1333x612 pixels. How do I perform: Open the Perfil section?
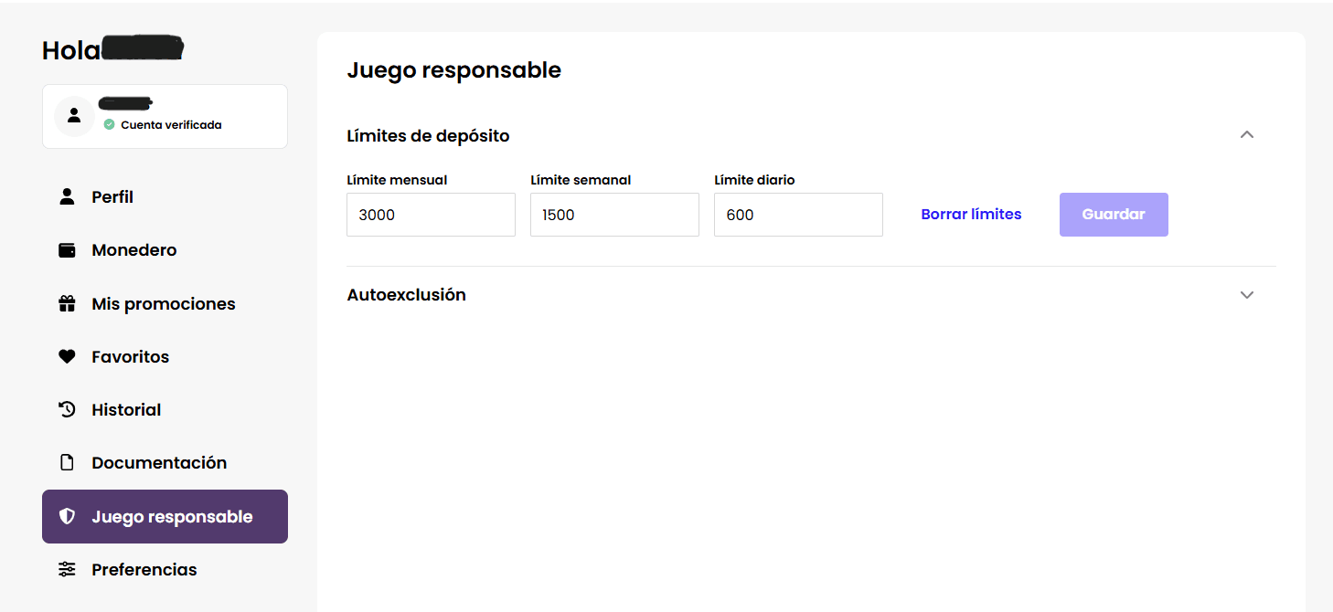tap(112, 196)
